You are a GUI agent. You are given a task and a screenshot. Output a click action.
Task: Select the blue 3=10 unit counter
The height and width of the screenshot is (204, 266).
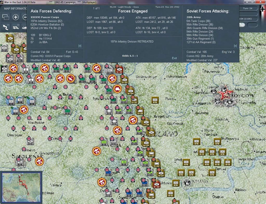point(108,173)
